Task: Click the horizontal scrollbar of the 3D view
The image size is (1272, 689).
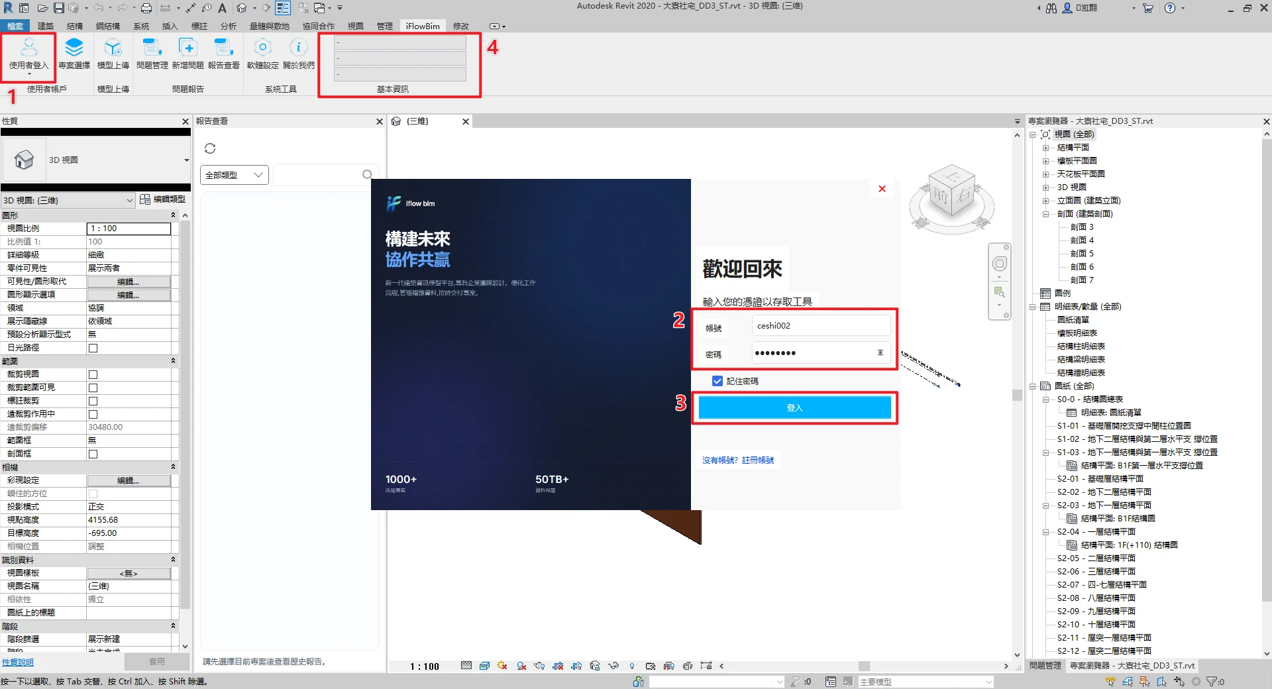Action: point(863,666)
